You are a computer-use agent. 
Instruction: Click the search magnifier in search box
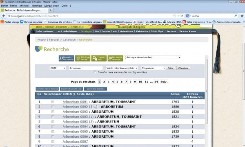point(236,16)
